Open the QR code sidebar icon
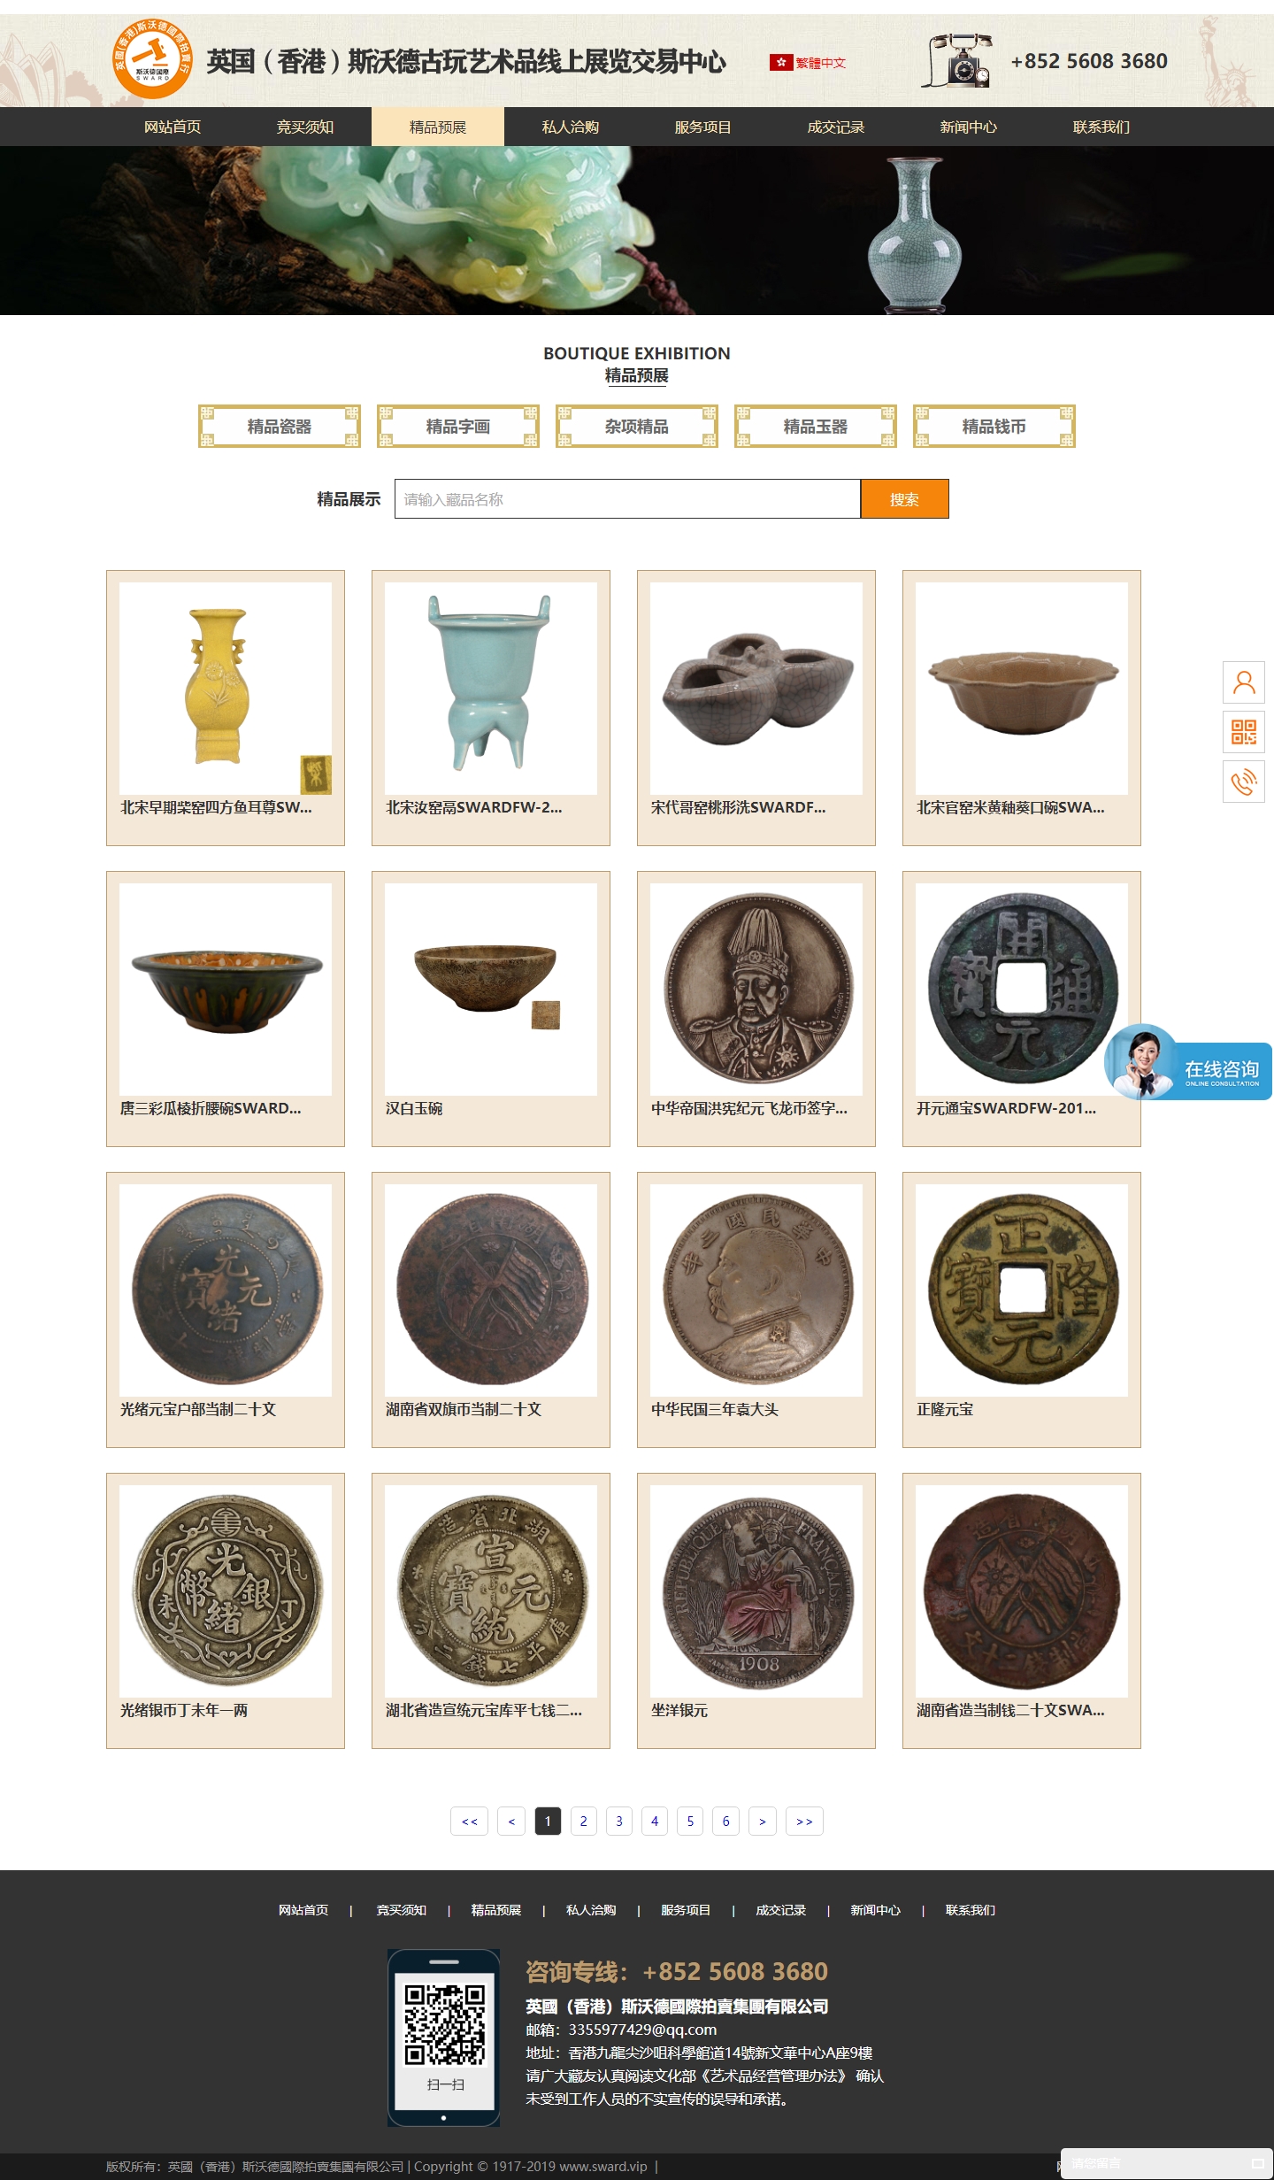 [1244, 732]
